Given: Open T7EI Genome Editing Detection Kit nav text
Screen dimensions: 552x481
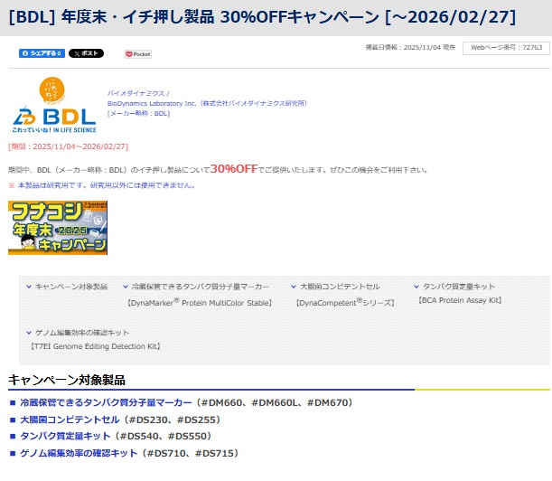Looking at the screenshot, I should (x=95, y=346).
